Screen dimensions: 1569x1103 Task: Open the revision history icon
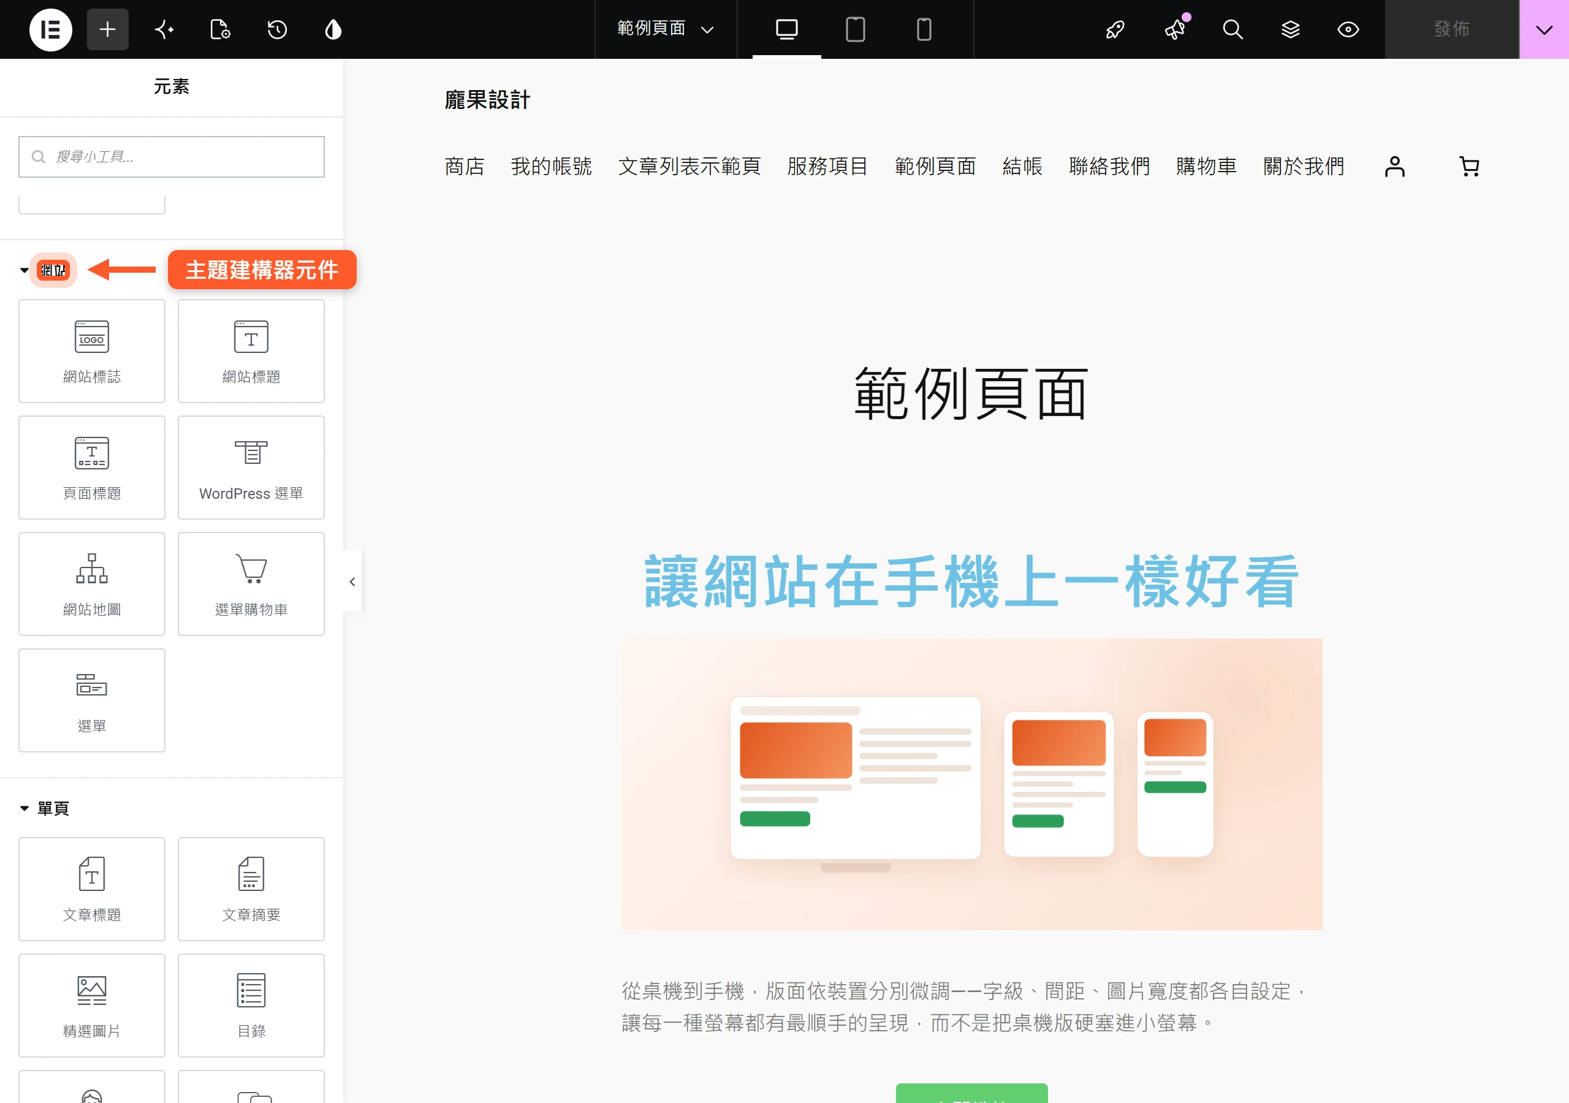coord(277,29)
